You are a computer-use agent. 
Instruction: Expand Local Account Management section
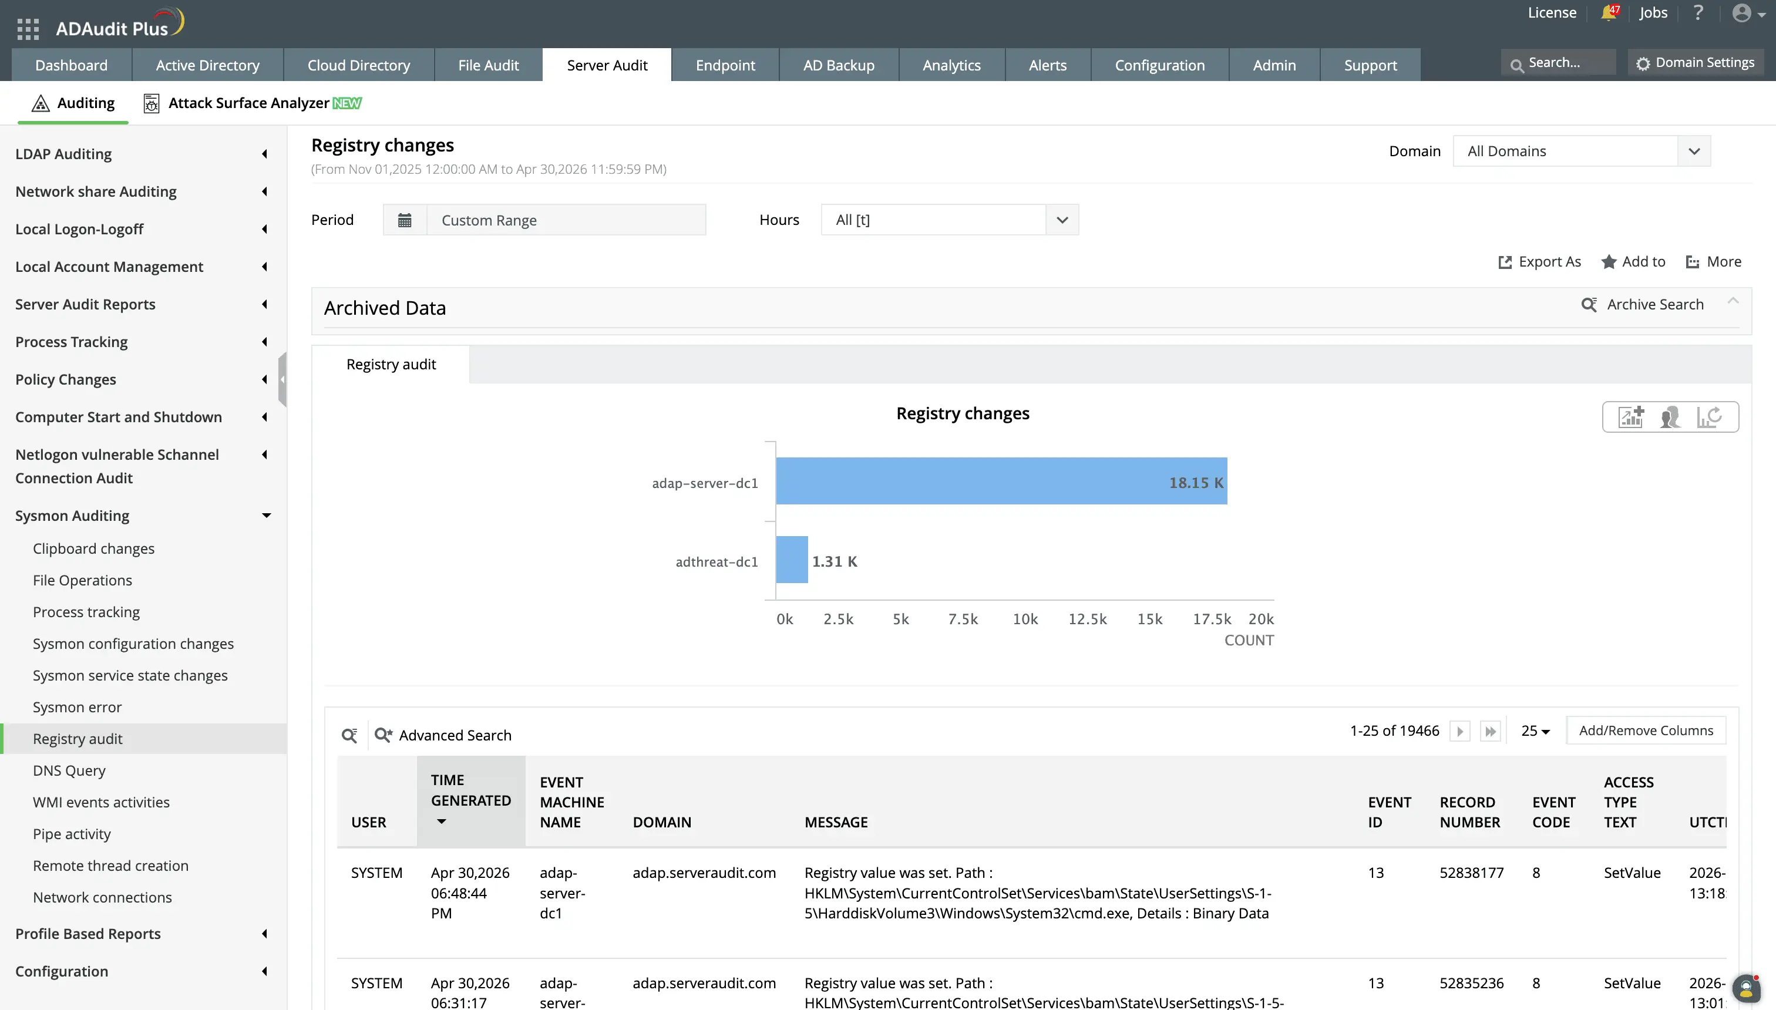coord(143,267)
